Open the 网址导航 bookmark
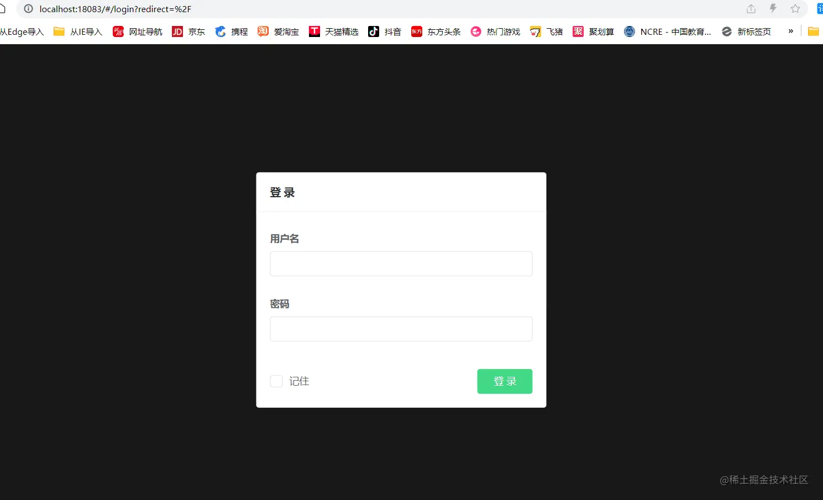823x500 pixels. [138, 31]
